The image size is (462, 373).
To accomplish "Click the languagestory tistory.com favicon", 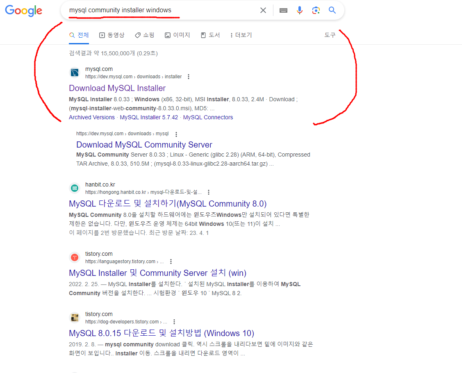I will (x=75, y=257).
